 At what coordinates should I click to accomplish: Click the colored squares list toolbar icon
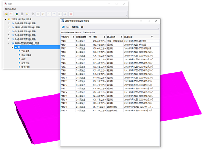(17, 14)
